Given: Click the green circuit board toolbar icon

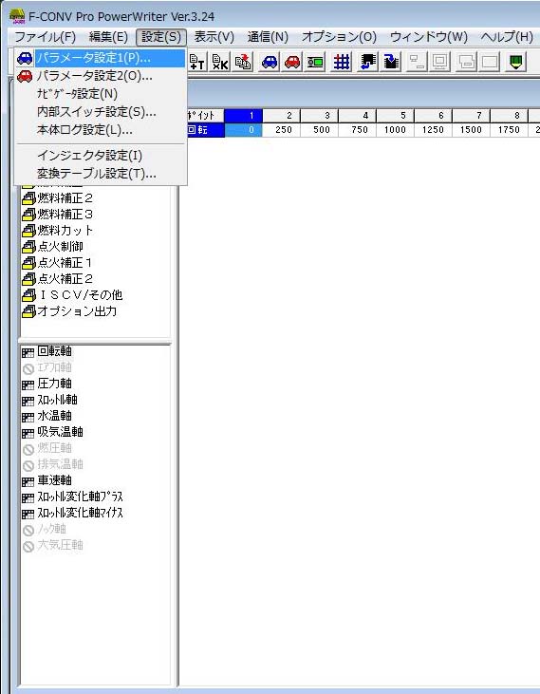Looking at the screenshot, I should click(x=315, y=63).
